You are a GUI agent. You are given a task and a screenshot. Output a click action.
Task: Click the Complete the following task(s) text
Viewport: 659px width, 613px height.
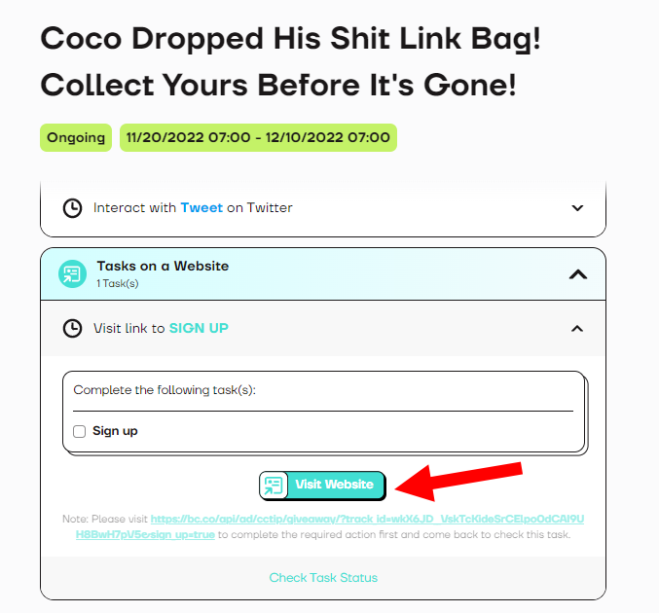171,390
